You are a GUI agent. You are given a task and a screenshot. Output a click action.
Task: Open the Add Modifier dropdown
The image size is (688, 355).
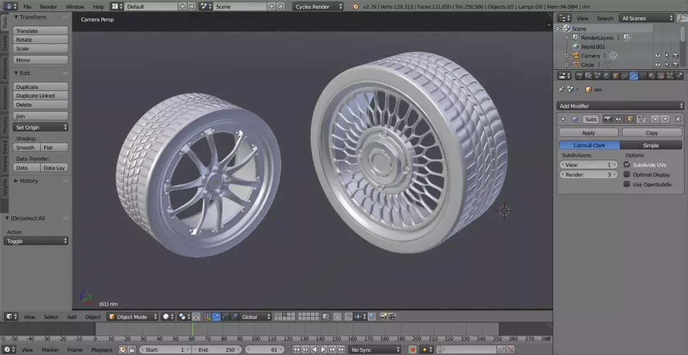point(620,106)
